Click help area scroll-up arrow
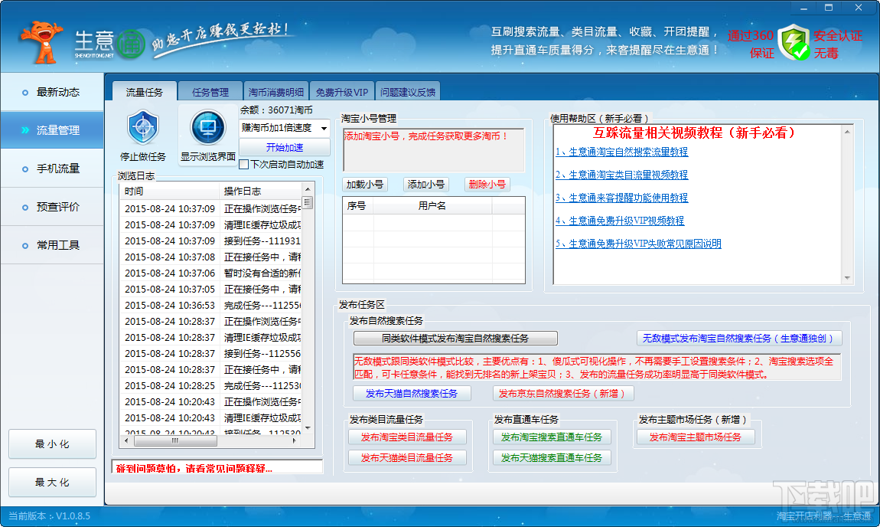880x527 pixels. coord(847,132)
